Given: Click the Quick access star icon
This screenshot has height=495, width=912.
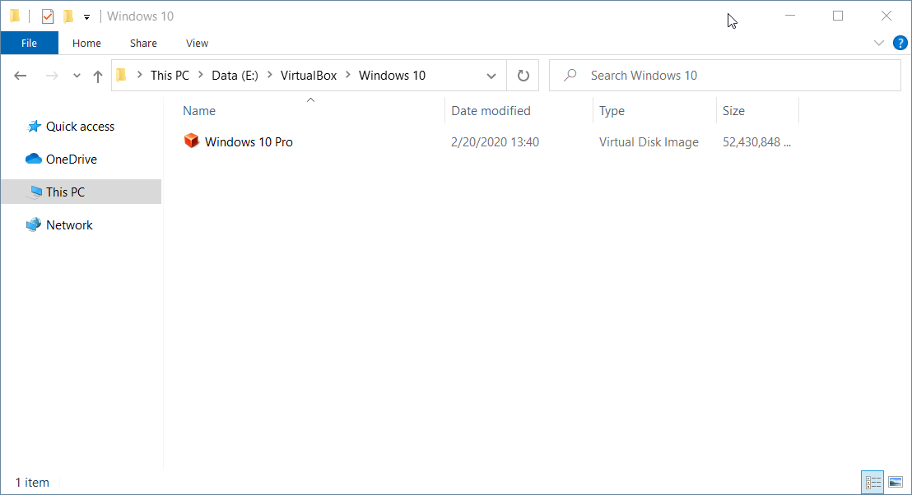Looking at the screenshot, I should [34, 126].
